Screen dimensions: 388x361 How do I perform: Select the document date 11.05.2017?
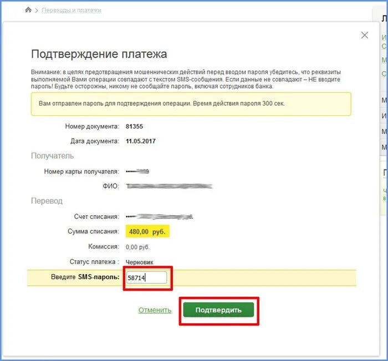[x=141, y=141]
